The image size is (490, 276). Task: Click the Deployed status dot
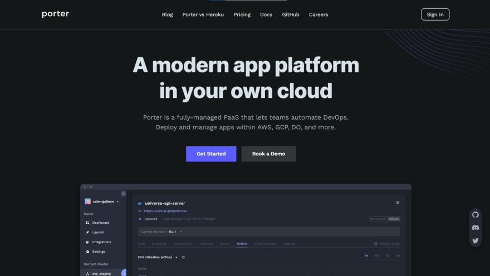pos(140,219)
